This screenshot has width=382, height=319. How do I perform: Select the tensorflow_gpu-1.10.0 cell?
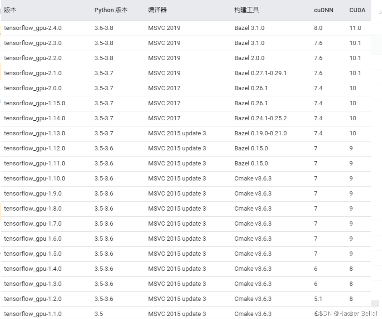pyautogui.click(x=34, y=179)
